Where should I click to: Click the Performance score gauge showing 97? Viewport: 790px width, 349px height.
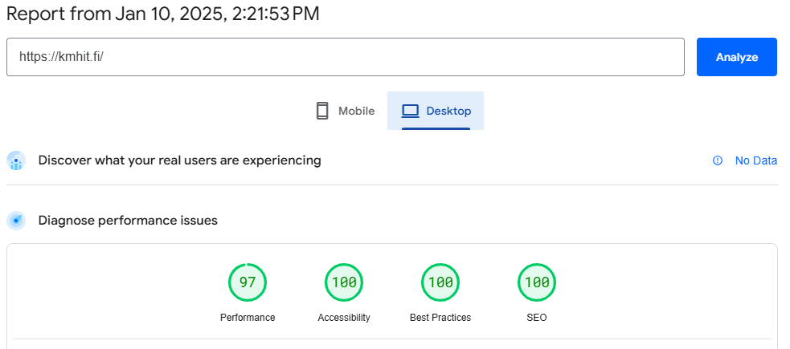click(248, 282)
